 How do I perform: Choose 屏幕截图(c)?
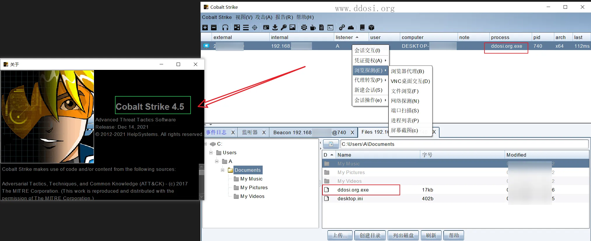[410, 130]
